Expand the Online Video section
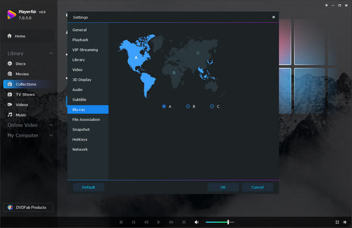 [x=51, y=125]
